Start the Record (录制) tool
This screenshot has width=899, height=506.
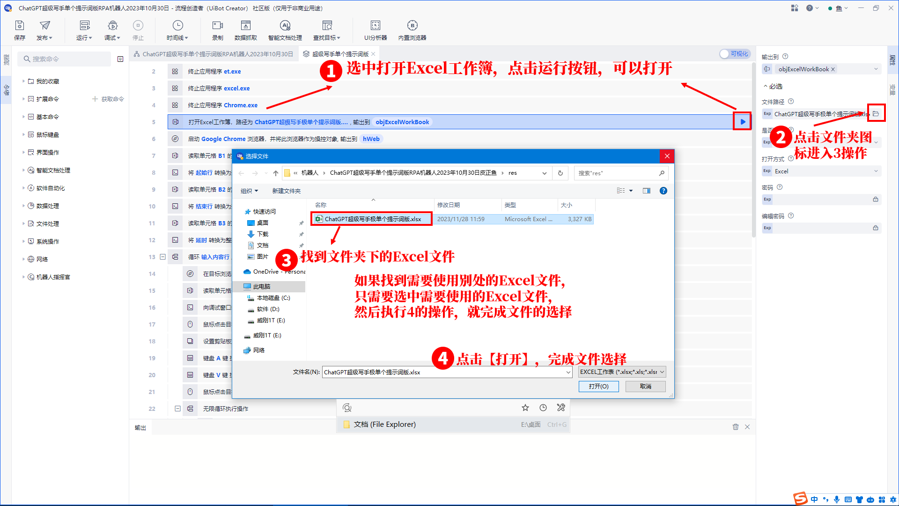click(218, 30)
